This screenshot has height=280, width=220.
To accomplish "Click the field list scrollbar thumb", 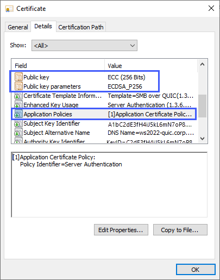I will pyautogui.click(x=203, y=106).
